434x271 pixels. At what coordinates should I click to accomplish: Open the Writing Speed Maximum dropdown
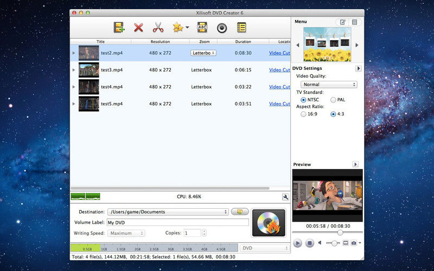tap(126, 233)
